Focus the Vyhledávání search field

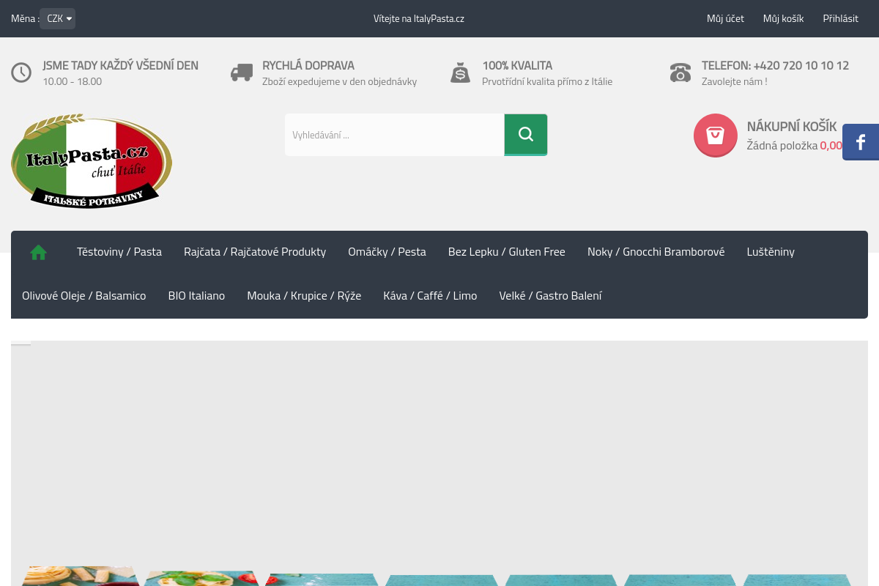point(394,135)
